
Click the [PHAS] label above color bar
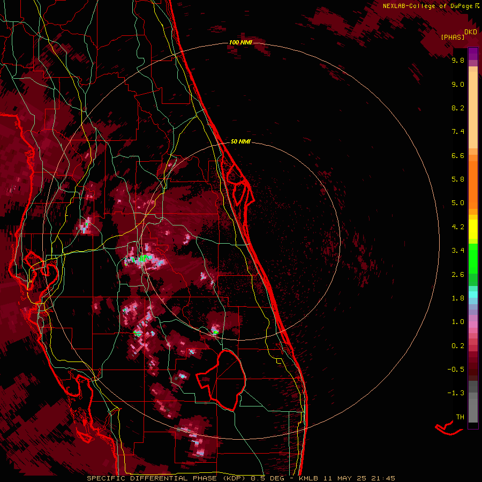point(453,37)
